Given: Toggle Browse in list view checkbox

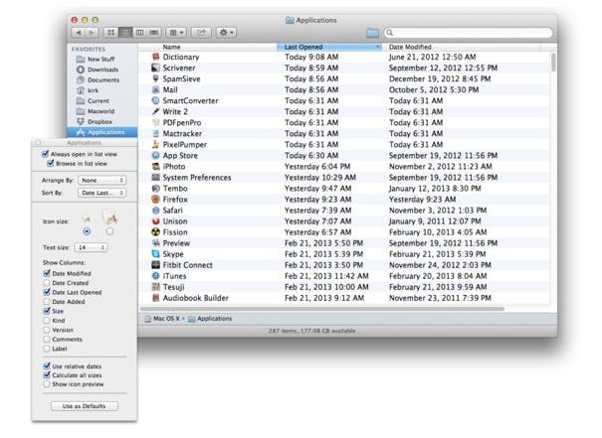Looking at the screenshot, I should (51, 164).
